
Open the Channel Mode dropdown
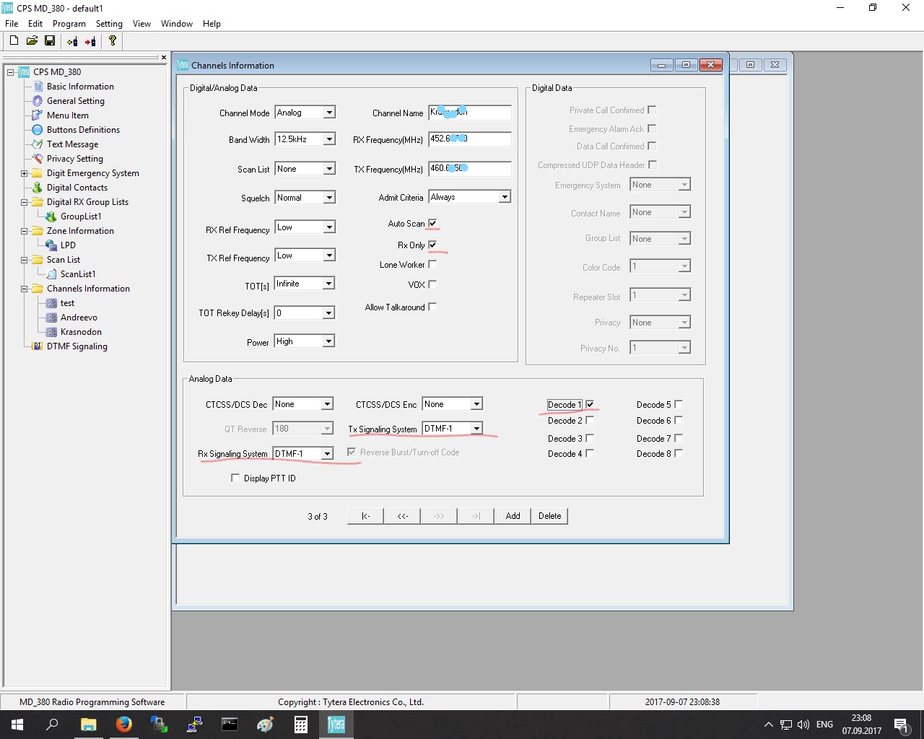[x=329, y=113]
